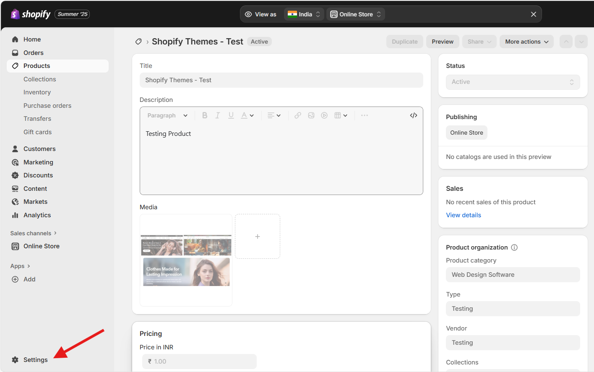Click the Content image icon
The height and width of the screenshot is (372, 594).
(x=15, y=189)
